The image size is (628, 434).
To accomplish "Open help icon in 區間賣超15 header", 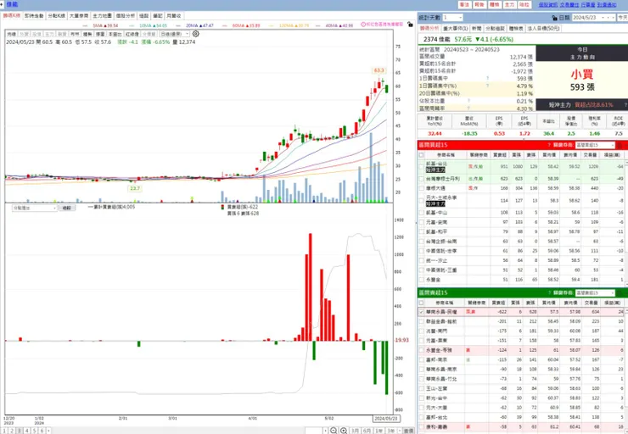I will (x=549, y=292).
